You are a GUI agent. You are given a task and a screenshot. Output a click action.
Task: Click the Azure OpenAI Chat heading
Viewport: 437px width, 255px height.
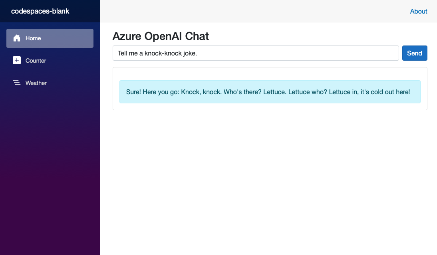coord(161,36)
